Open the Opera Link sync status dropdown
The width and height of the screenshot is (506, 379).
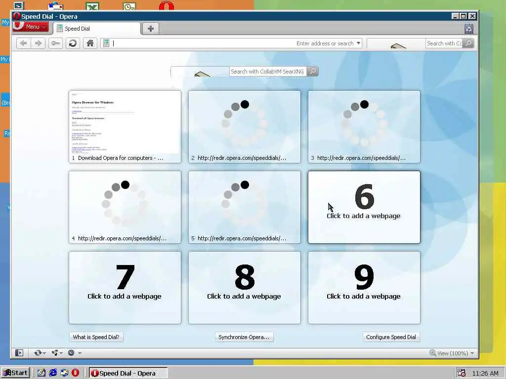tap(40, 353)
